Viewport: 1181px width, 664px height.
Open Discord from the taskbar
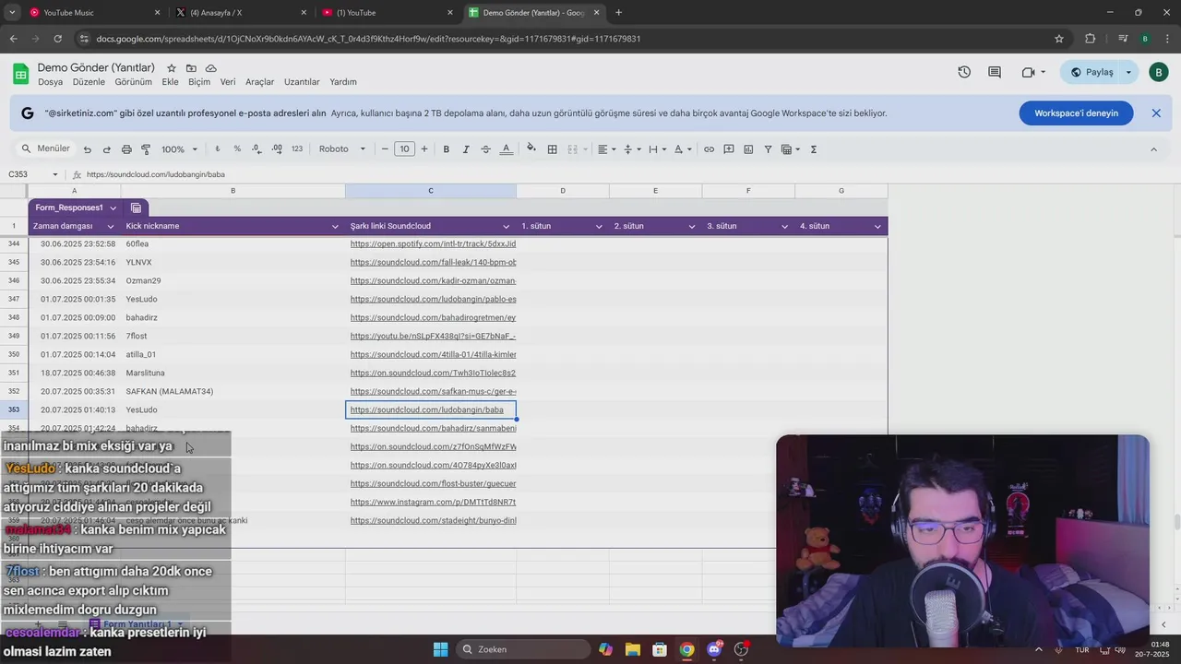click(714, 649)
